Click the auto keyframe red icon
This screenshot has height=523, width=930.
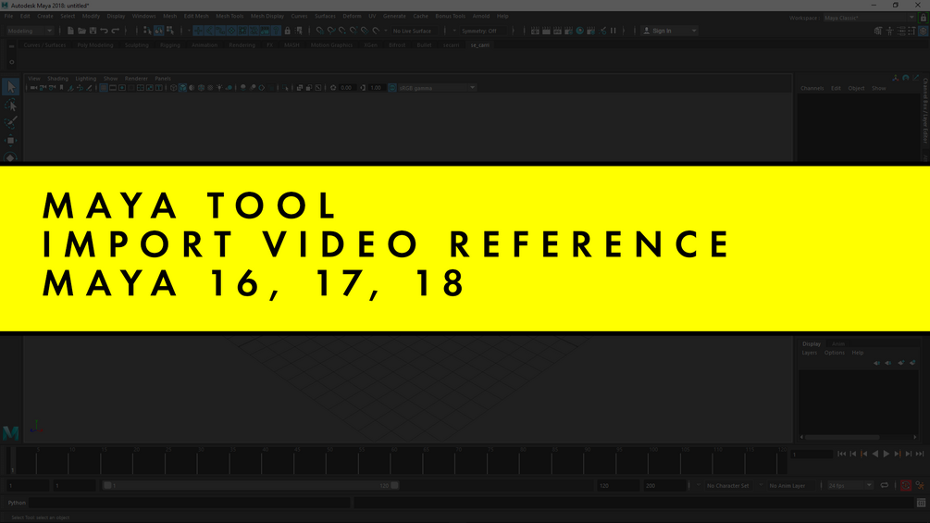[x=906, y=486]
